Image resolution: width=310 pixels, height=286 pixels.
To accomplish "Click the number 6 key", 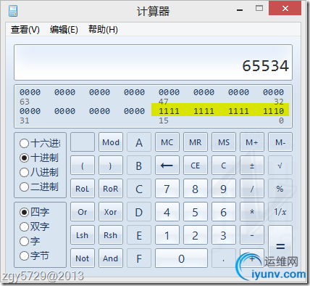I will (x=224, y=212).
